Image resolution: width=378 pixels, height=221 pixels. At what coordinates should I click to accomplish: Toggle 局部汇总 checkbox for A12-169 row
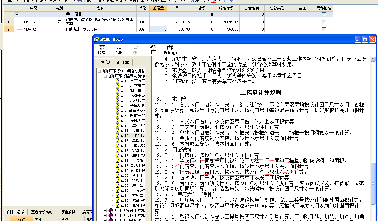point(324,29)
